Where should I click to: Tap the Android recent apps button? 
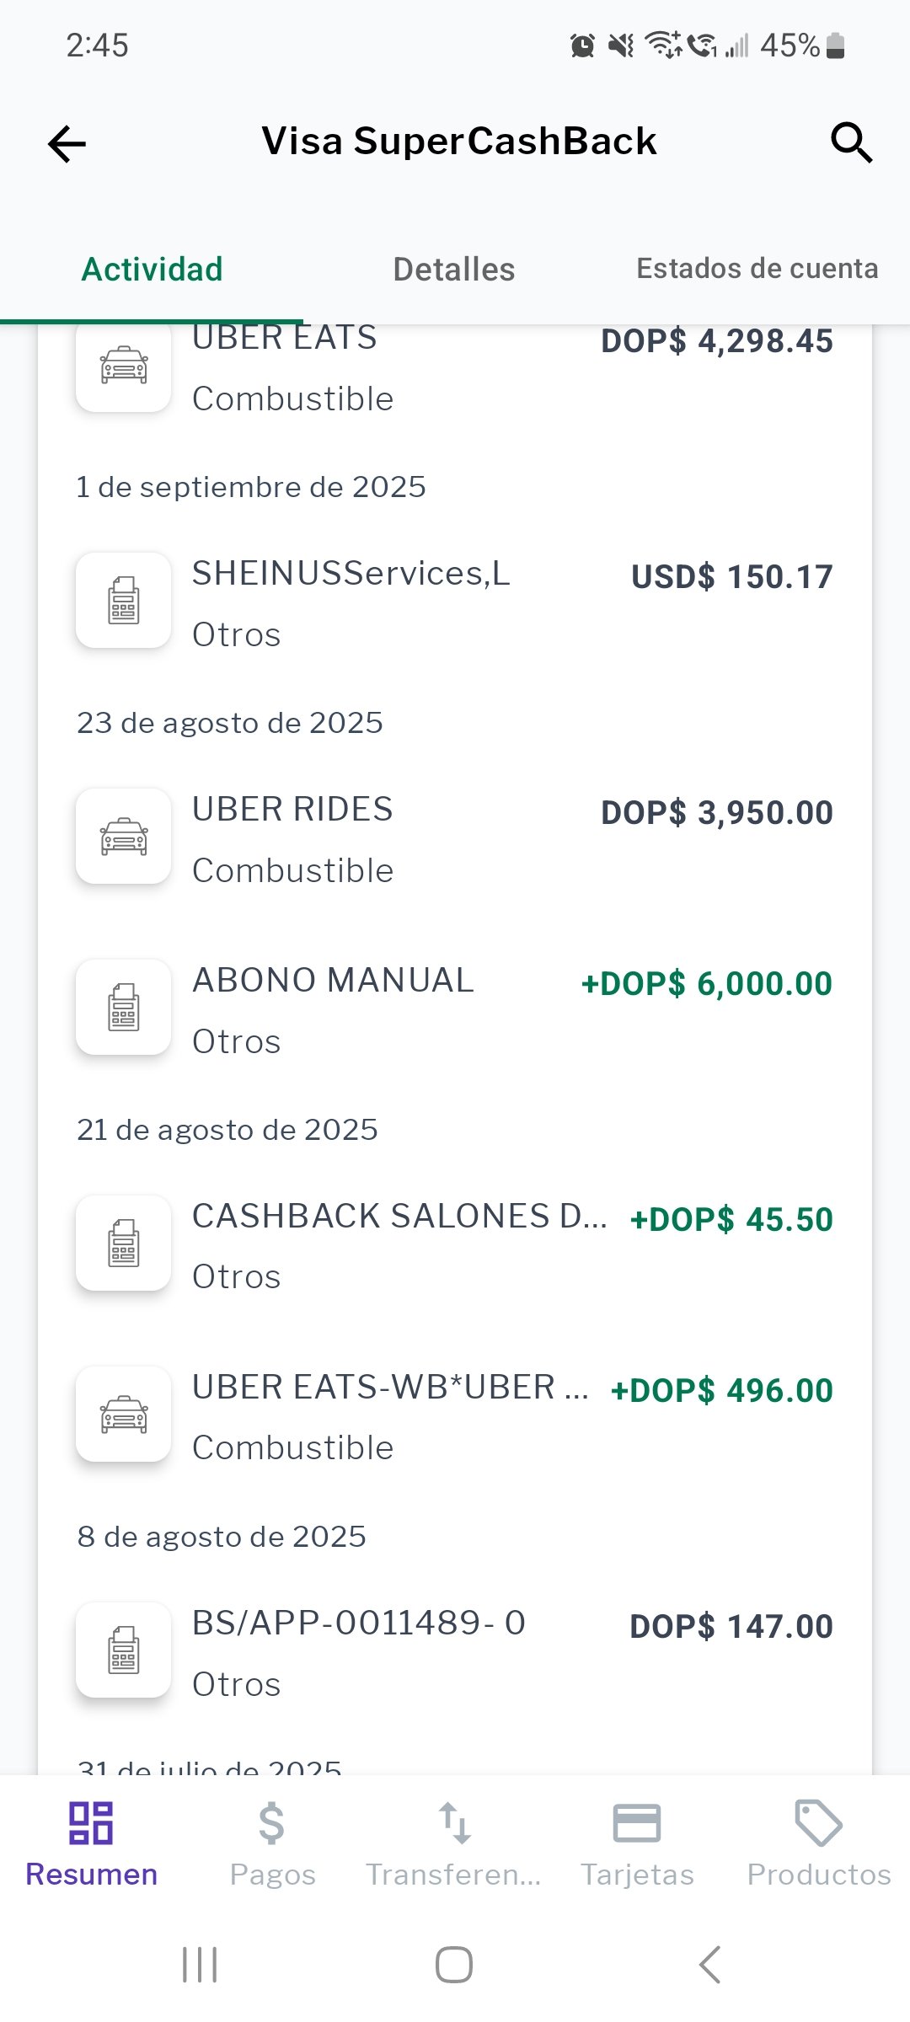coord(200,1965)
